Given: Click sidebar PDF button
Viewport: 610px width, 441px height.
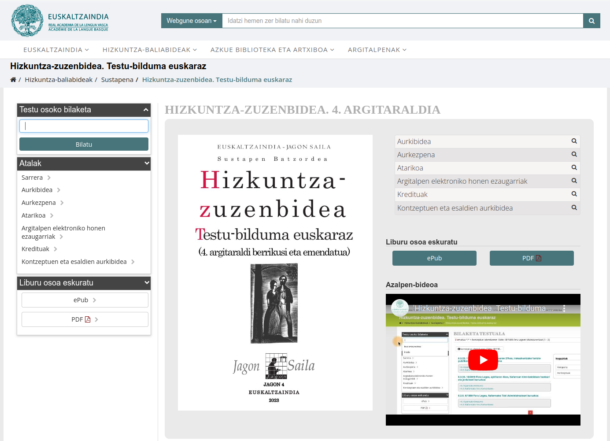Looking at the screenshot, I should click(x=85, y=319).
